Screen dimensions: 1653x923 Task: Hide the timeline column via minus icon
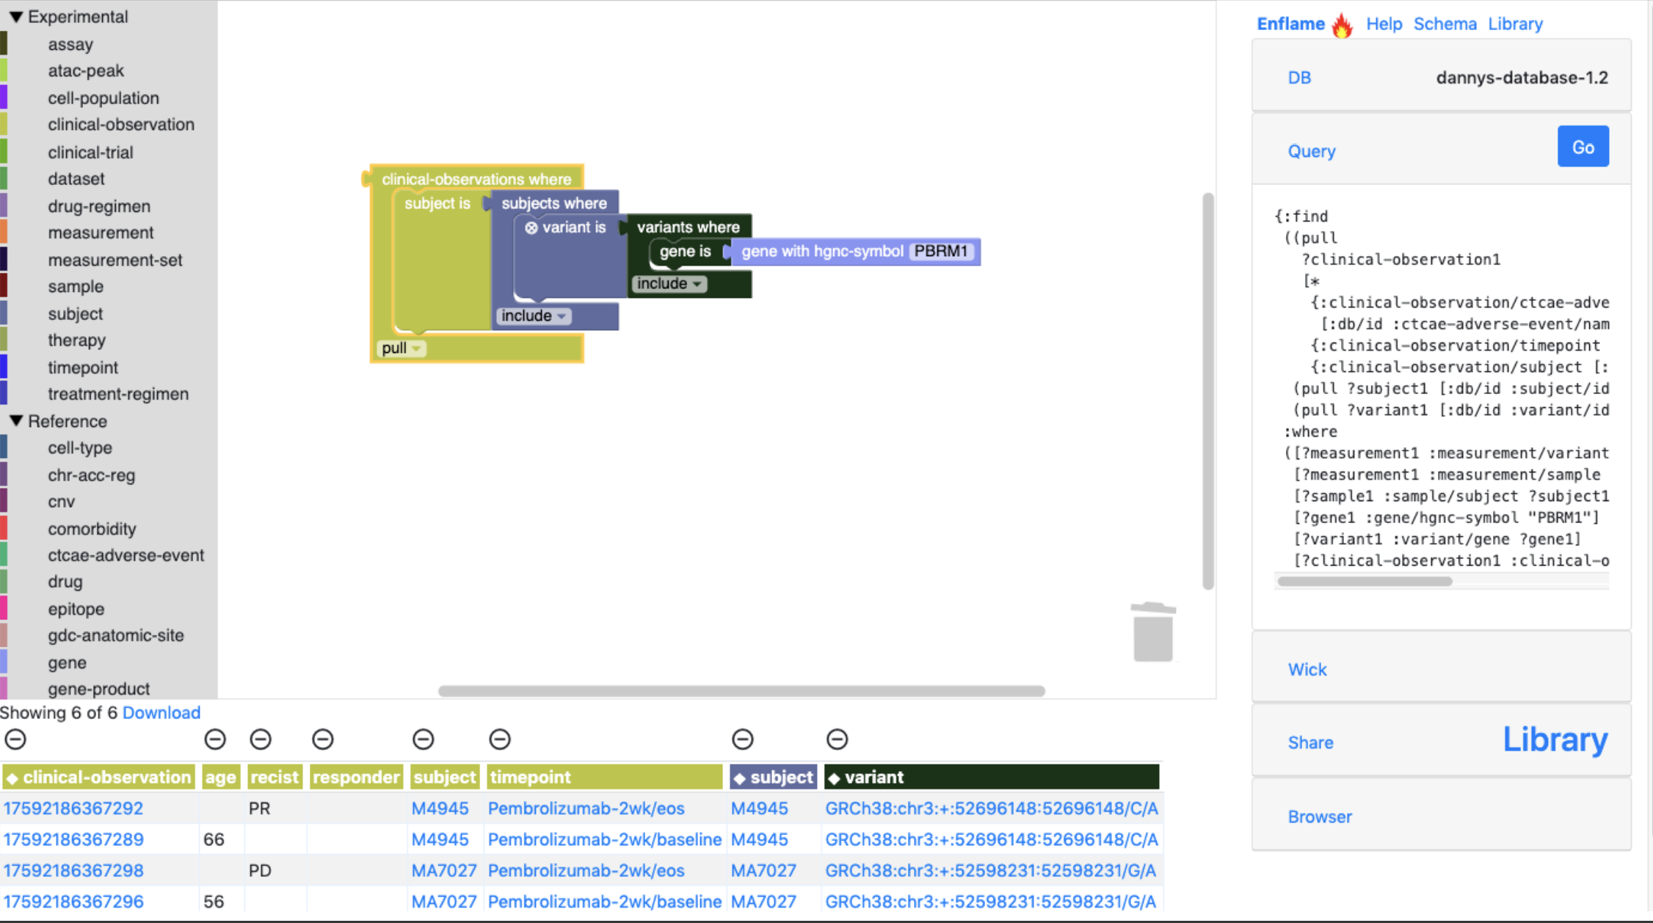click(500, 739)
